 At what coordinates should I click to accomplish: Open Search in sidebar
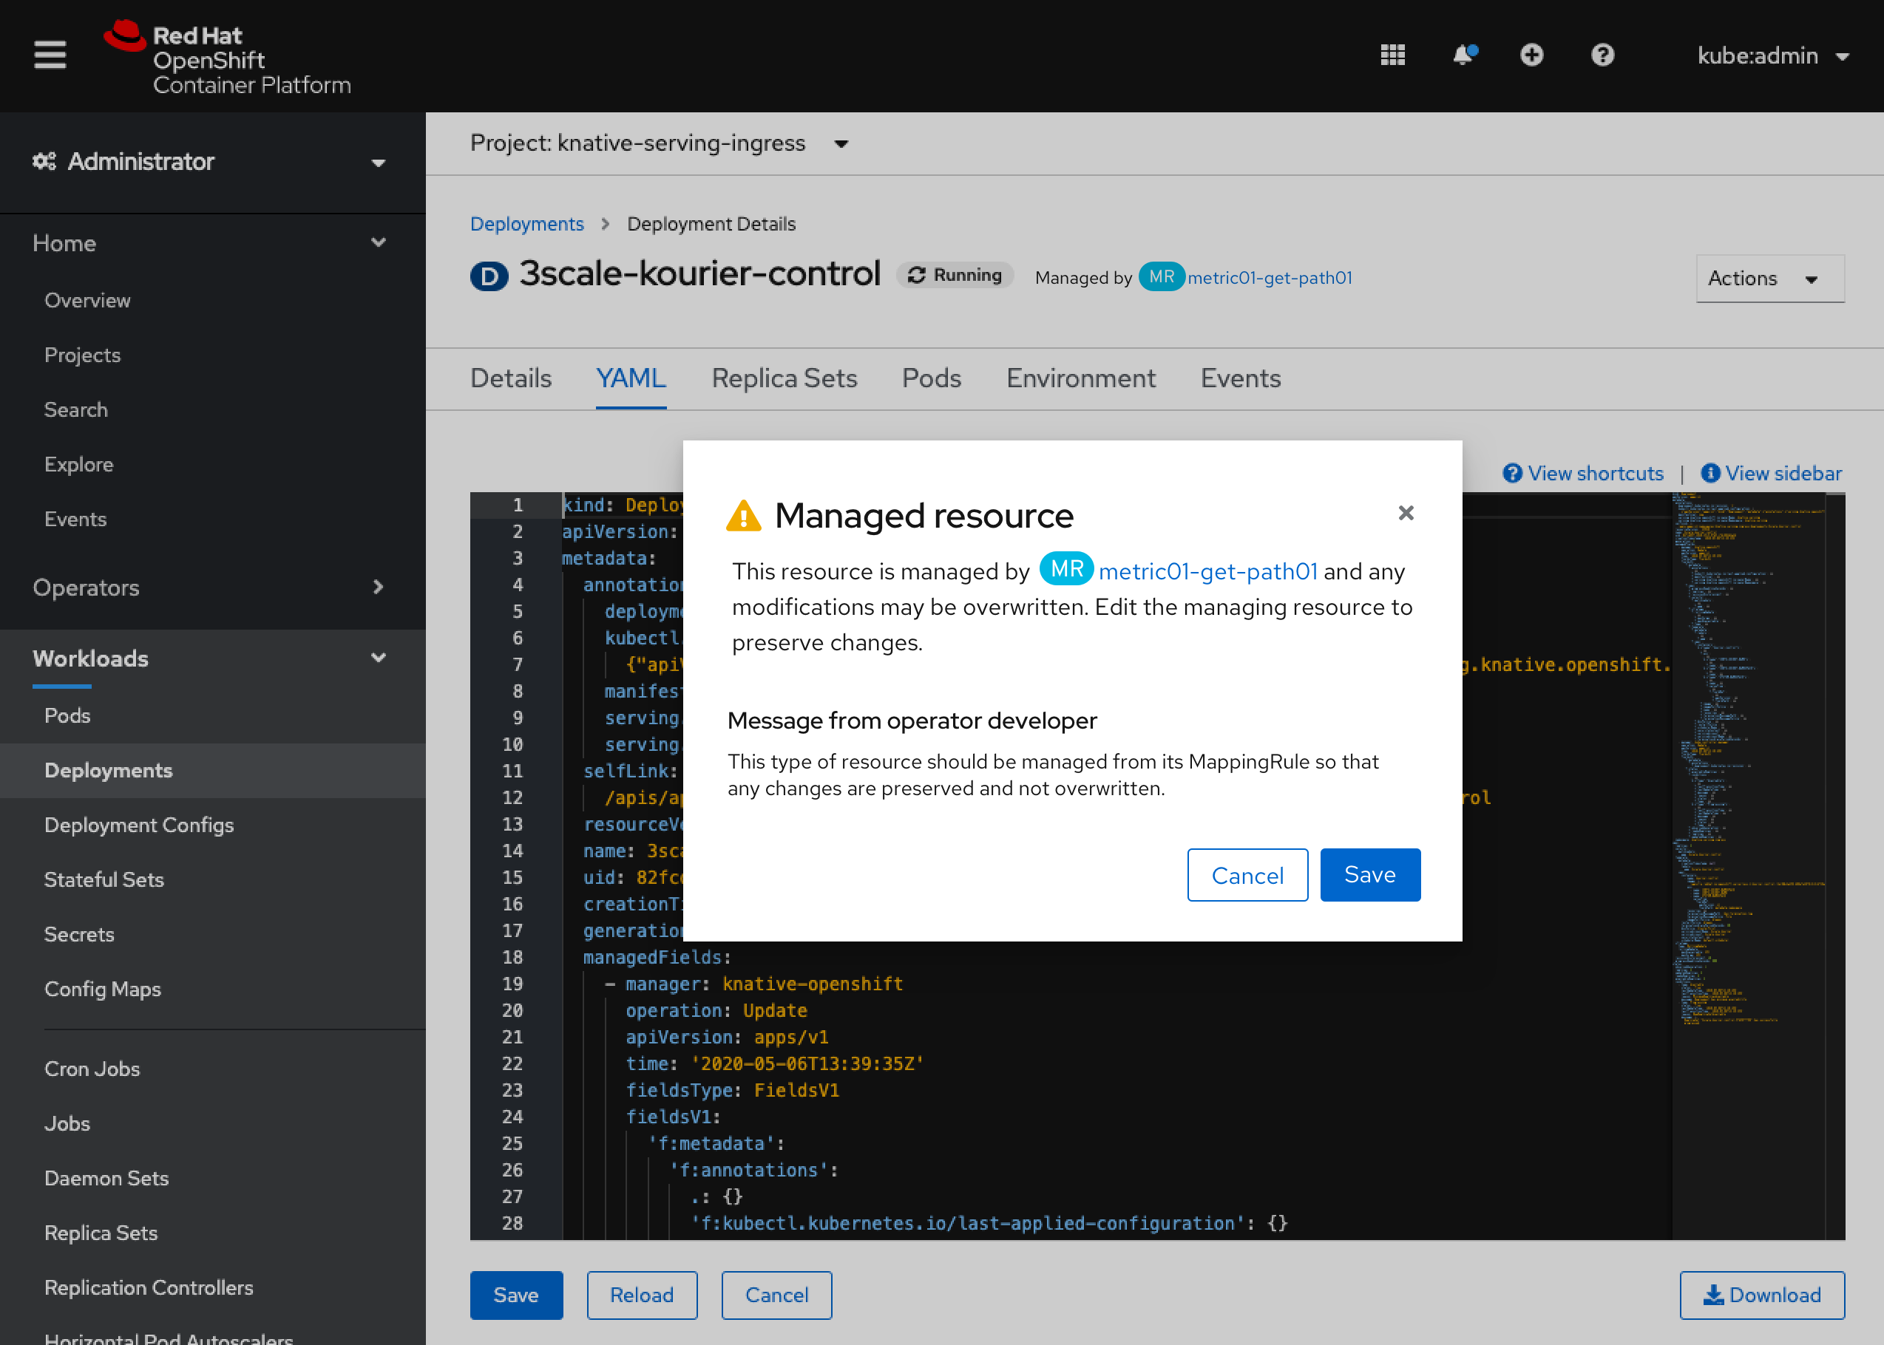pyautogui.click(x=75, y=410)
